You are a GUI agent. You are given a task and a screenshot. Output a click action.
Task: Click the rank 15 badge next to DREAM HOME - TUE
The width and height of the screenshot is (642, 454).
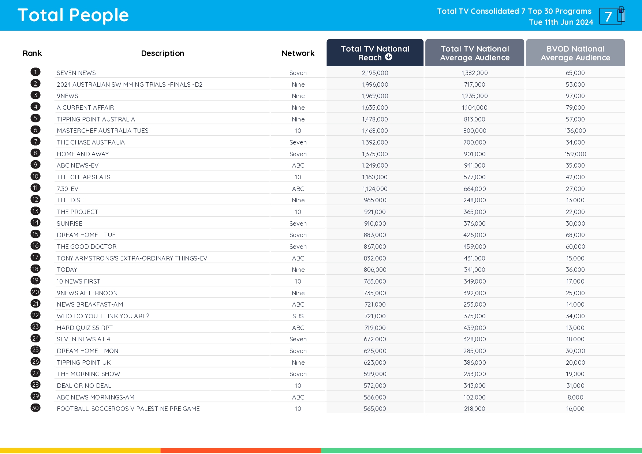pyautogui.click(x=35, y=234)
